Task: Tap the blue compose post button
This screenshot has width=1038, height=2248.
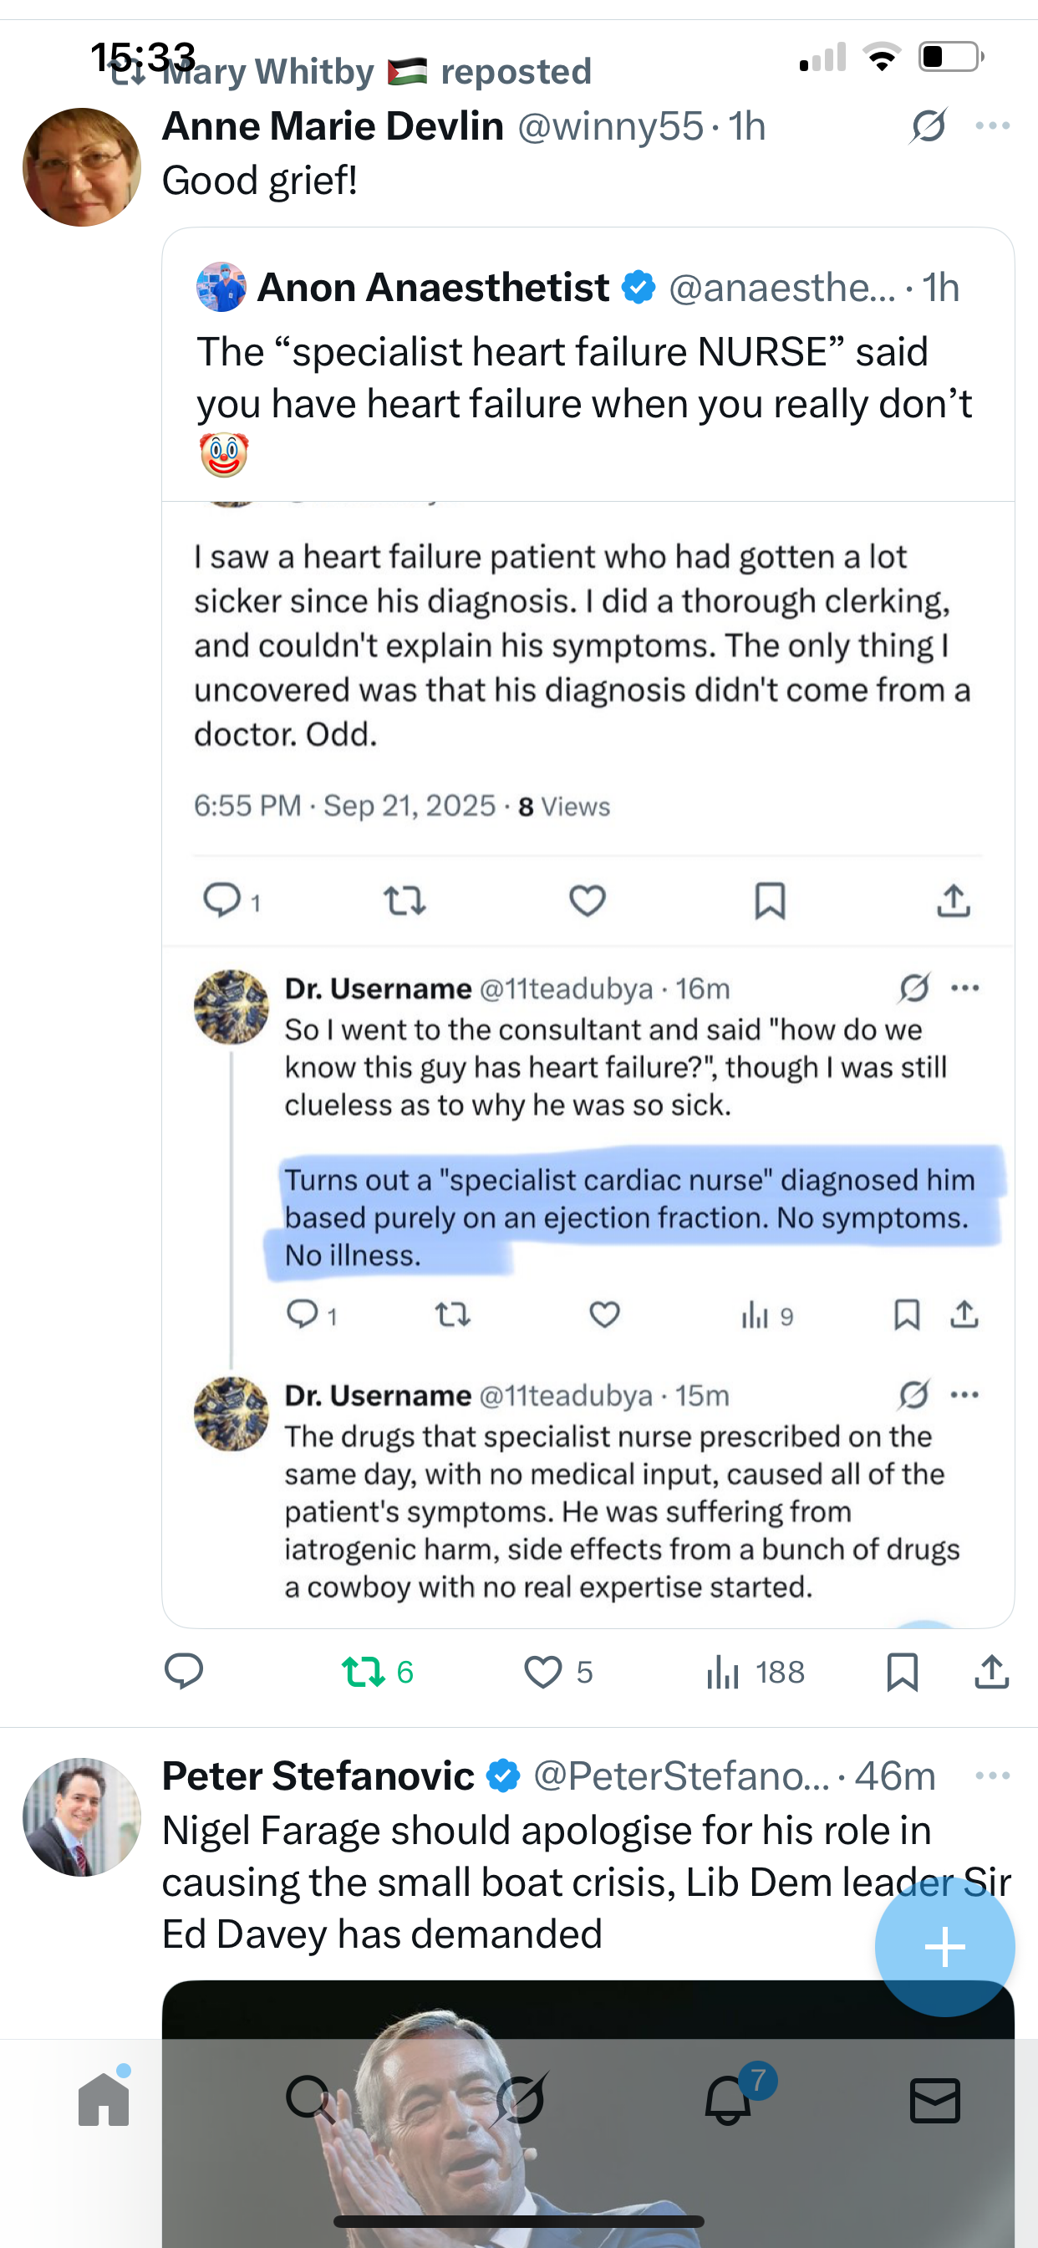Action: [944, 1947]
